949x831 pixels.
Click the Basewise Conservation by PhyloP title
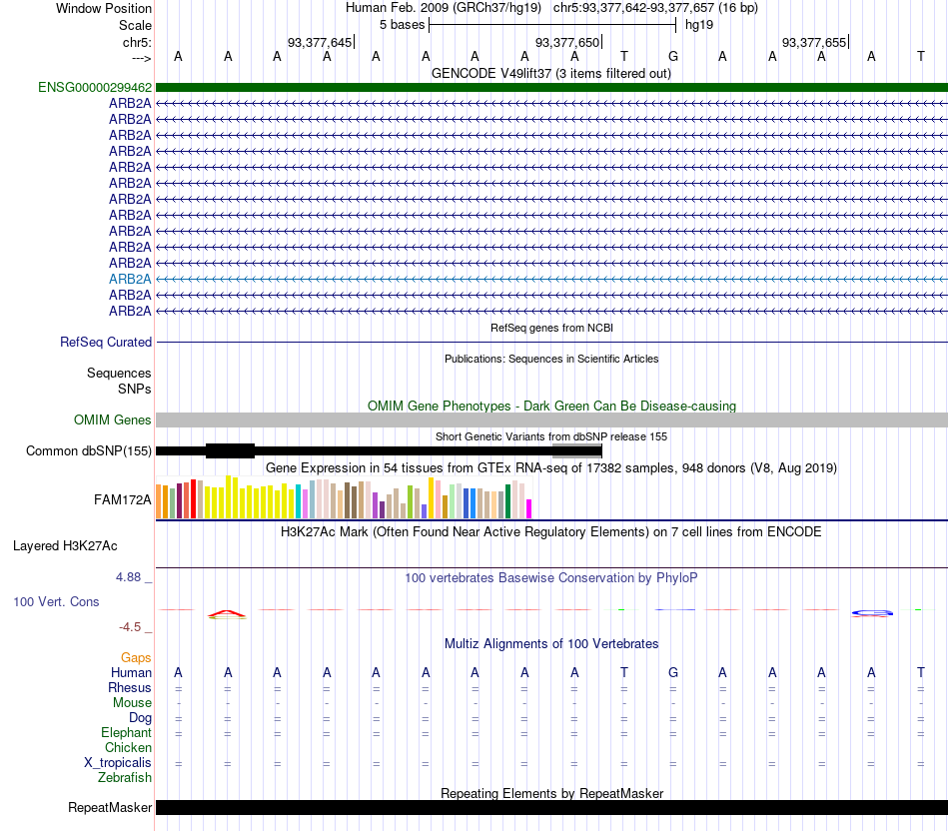(x=551, y=578)
